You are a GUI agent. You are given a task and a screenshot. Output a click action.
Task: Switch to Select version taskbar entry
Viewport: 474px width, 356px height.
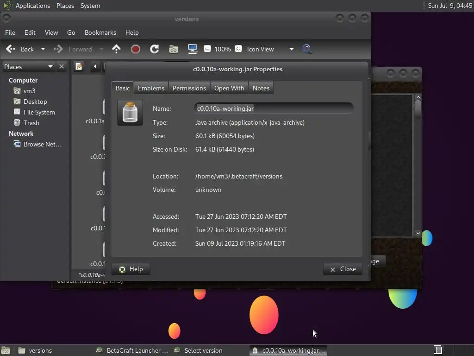point(199,350)
